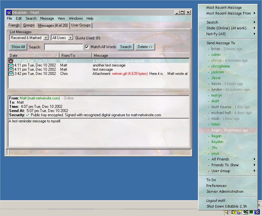
Task: Click the green grid meter tray icon
Action: pos(251,212)
